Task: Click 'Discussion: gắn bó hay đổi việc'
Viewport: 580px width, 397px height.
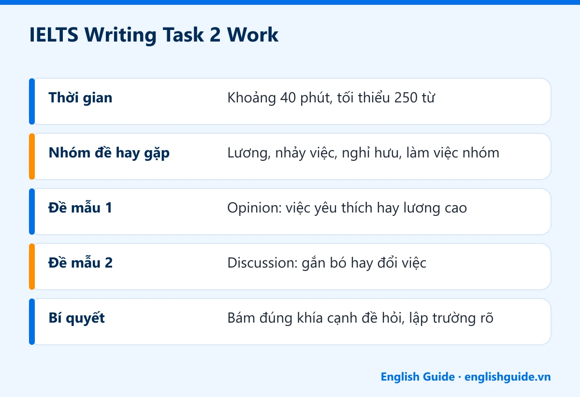Action: tap(327, 264)
